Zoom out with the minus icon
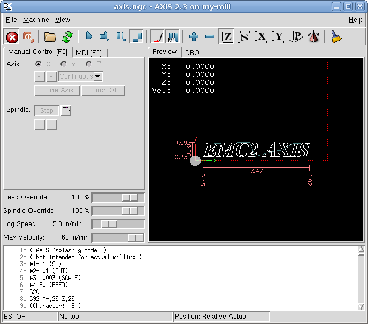368x324 pixels. [210, 37]
